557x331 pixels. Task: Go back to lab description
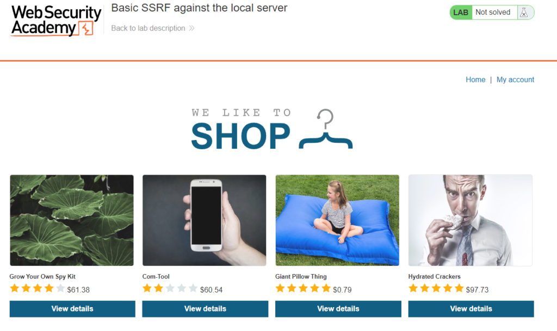148,28
